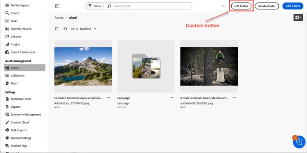Click the AdobeStock_277761435.jpeg filename
307x153 pixels.
pos(72,104)
